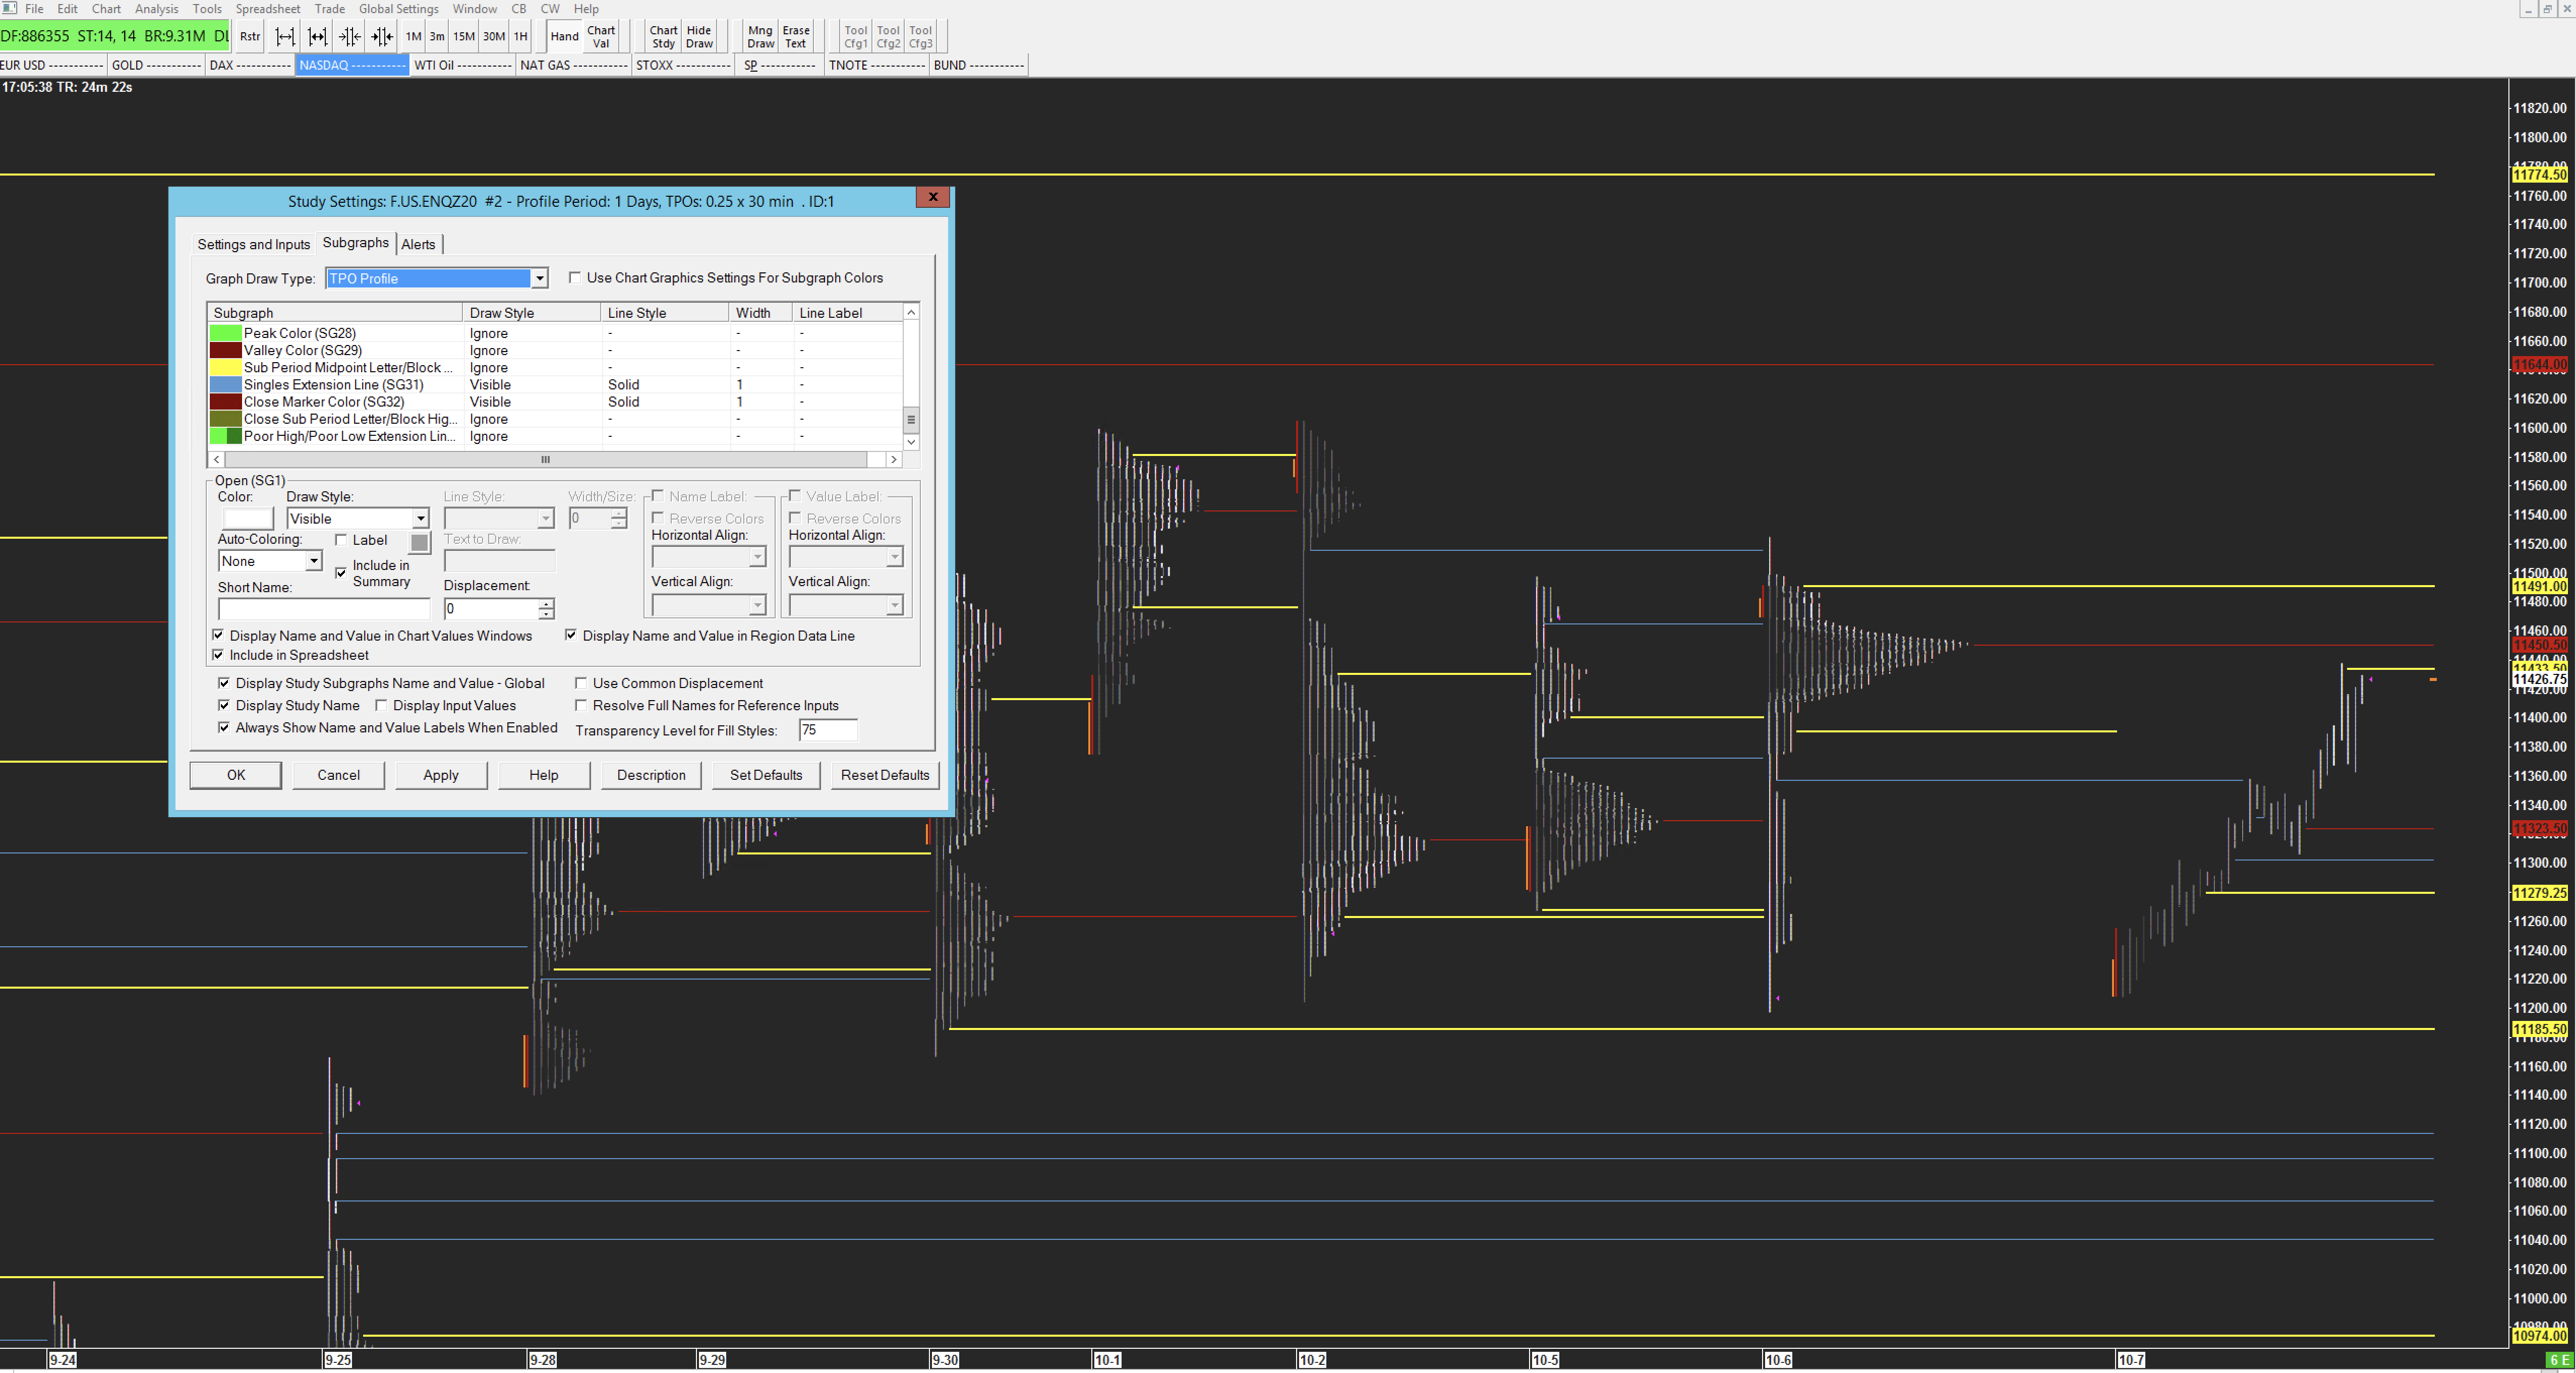
Task: Toggle the Label checkbox
Action: coord(341,540)
